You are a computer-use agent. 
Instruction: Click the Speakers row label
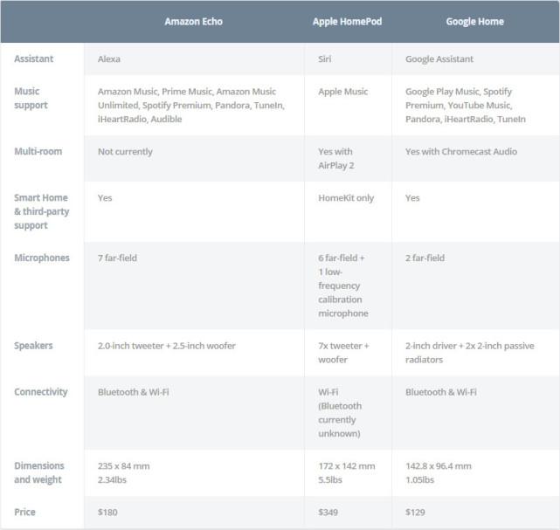pos(33,345)
